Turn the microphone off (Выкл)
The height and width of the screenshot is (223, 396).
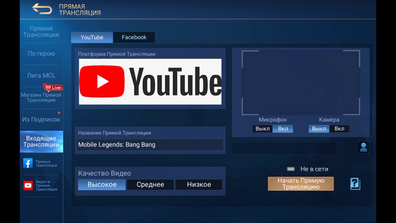coord(262,129)
